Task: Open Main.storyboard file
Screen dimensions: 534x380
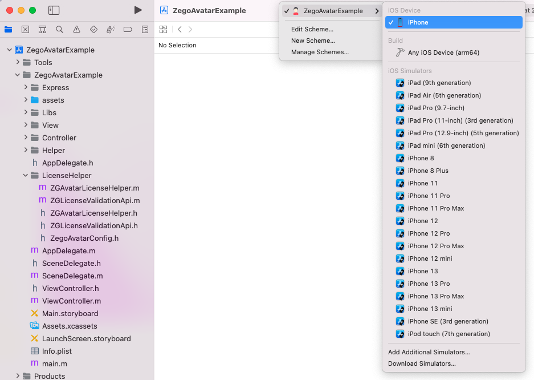Action: pos(70,314)
